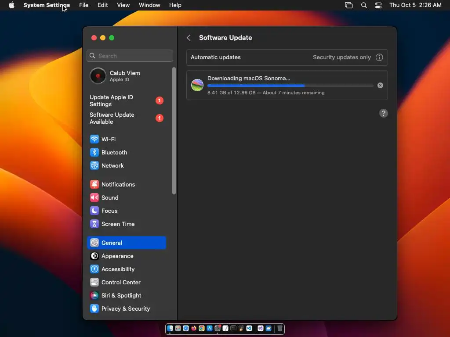The height and width of the screenshot is (337, 450).
Task: Open the File menu
Action: (84, 5)
